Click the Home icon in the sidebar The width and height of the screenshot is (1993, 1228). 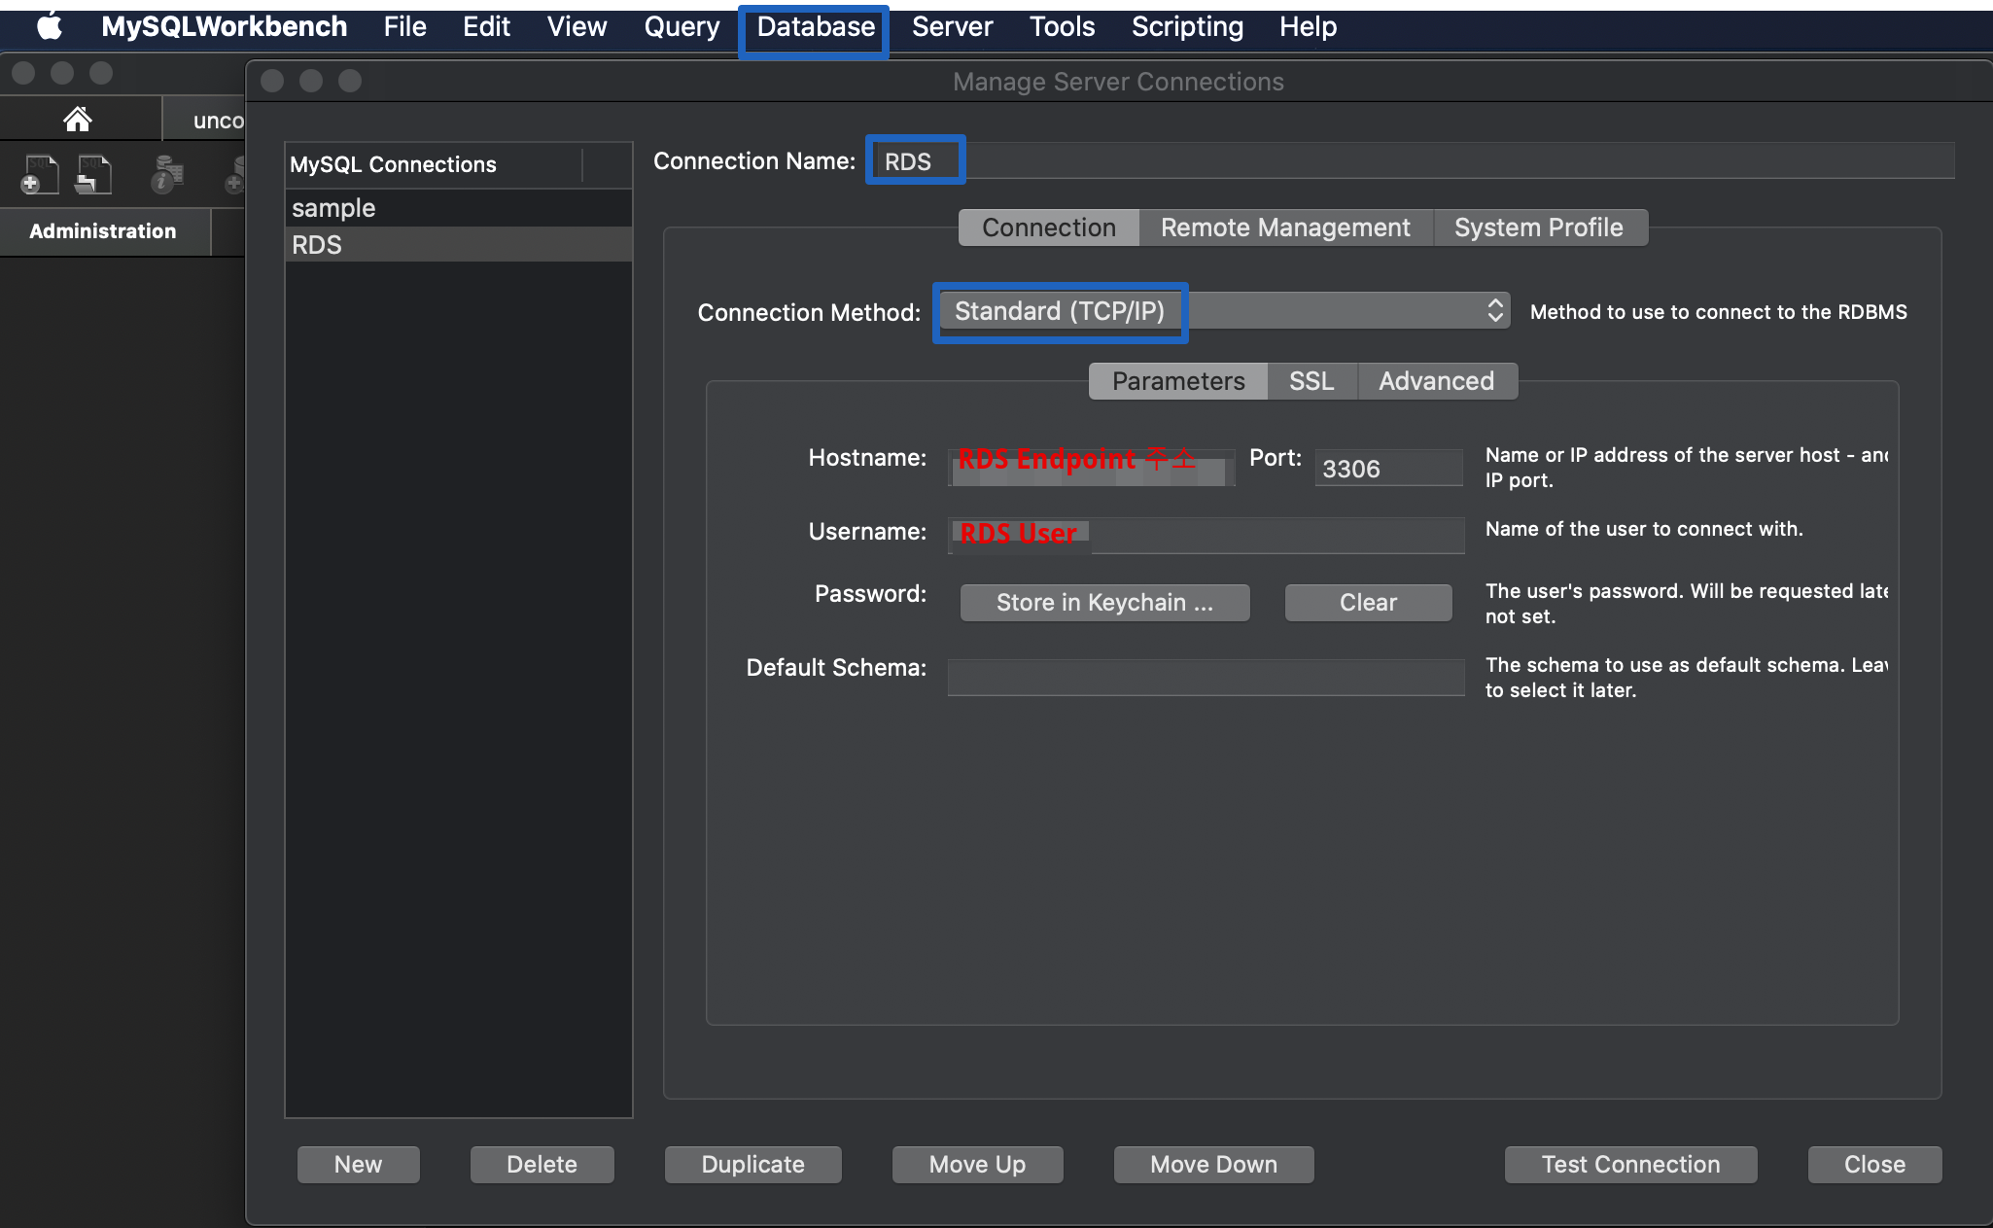click(x=78, y=119)
